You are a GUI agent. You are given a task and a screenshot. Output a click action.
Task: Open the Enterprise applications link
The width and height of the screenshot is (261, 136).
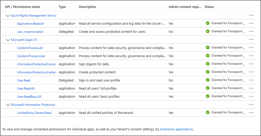pos(176,129)
